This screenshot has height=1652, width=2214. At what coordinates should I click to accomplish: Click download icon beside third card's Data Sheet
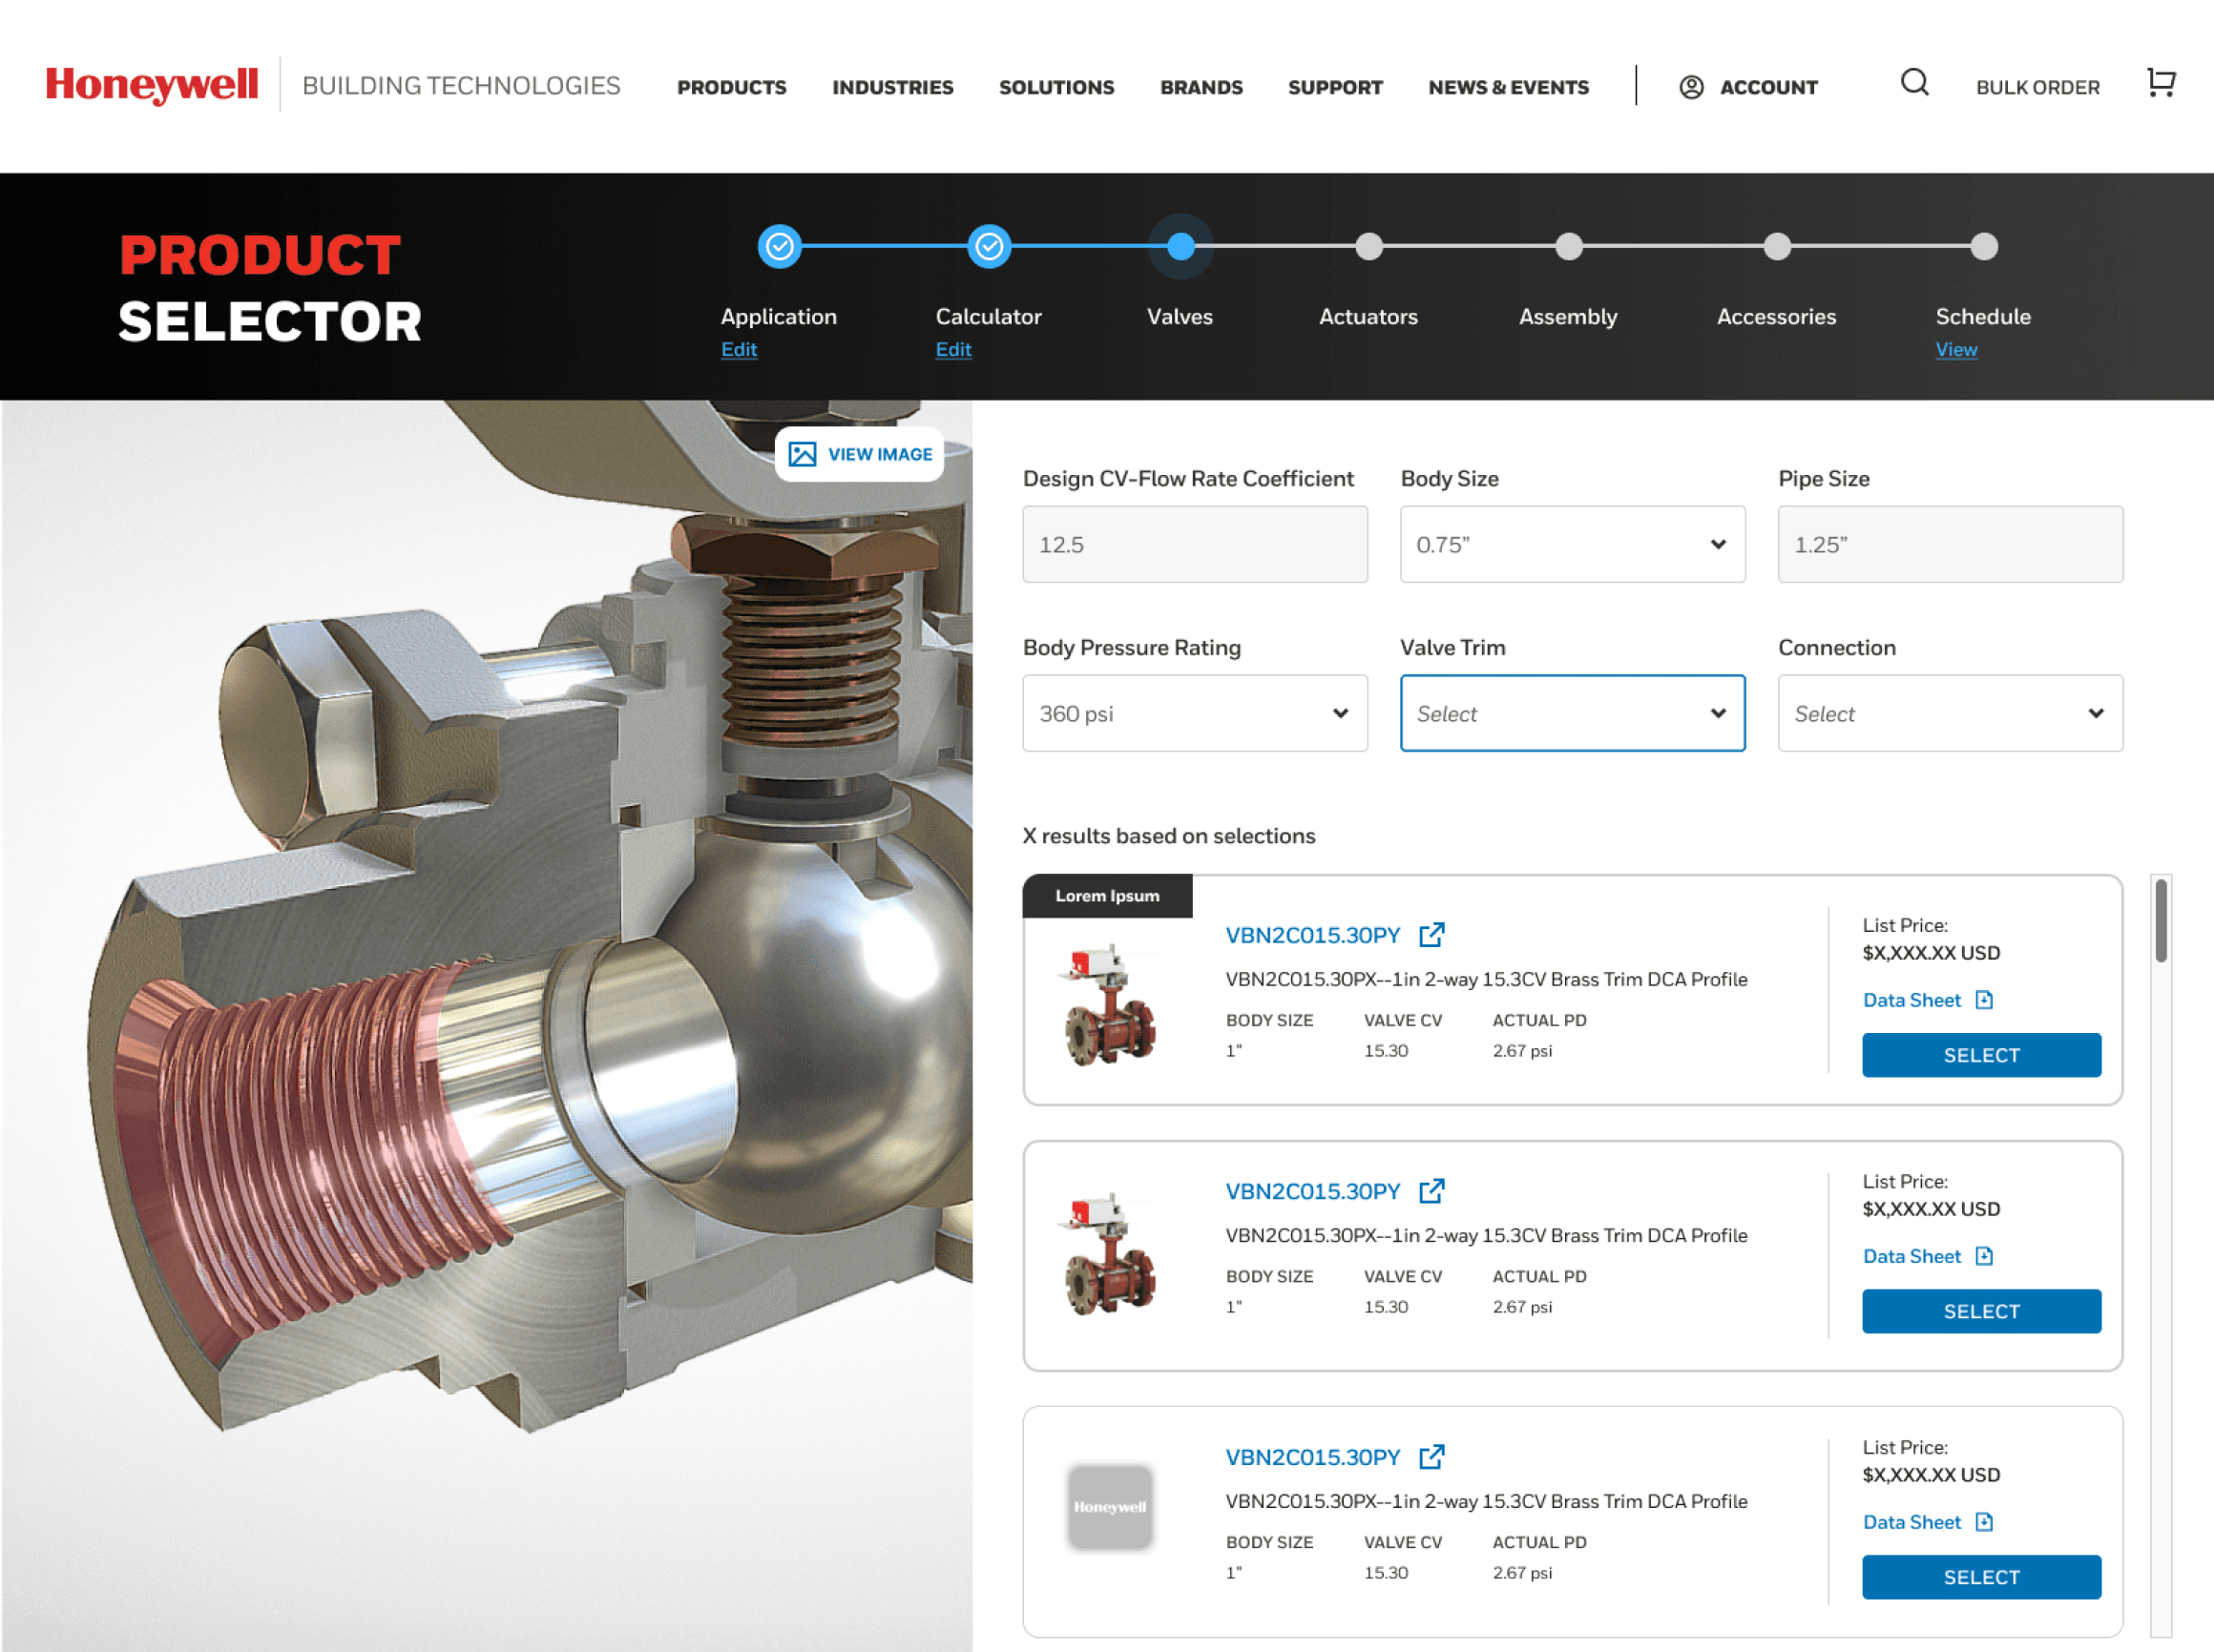coord(1985,1522)
